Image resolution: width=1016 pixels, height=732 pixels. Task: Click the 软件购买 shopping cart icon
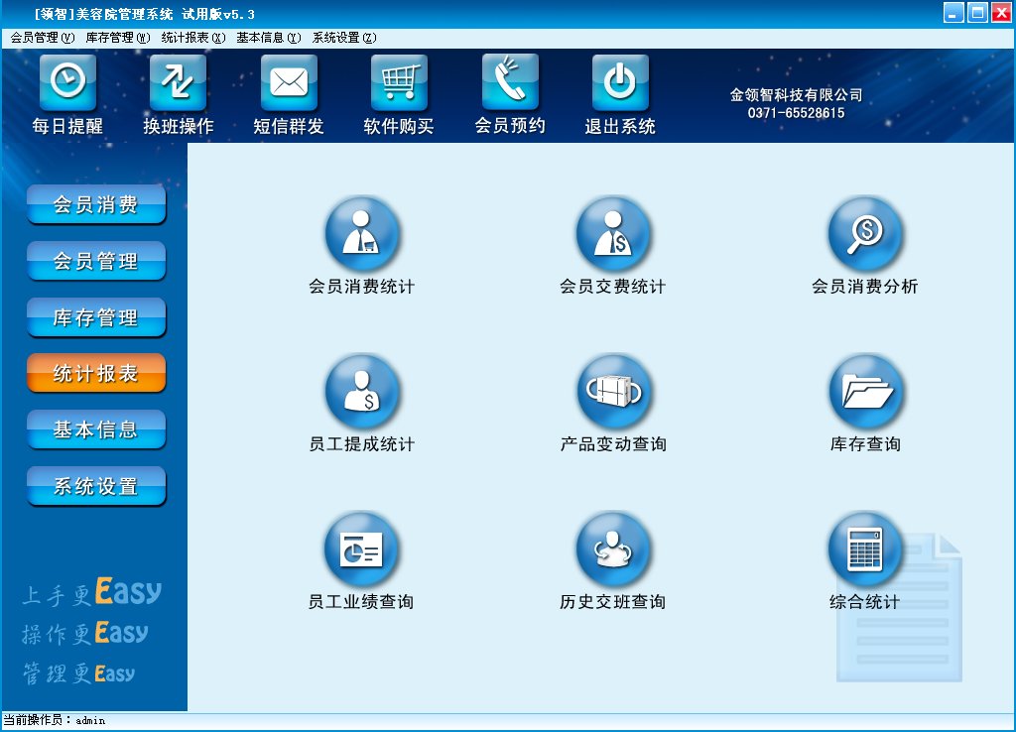399,83
